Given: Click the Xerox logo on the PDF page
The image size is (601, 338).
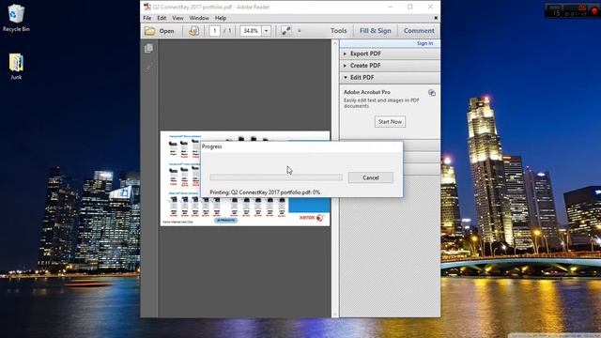Looking at the screenshot, I should pos(311,218).
